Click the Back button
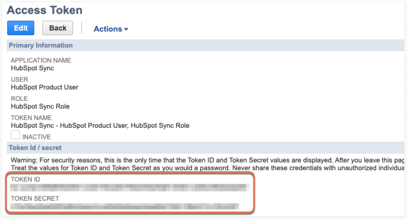Viewport: 408px width, 220px height. (58, 28)
